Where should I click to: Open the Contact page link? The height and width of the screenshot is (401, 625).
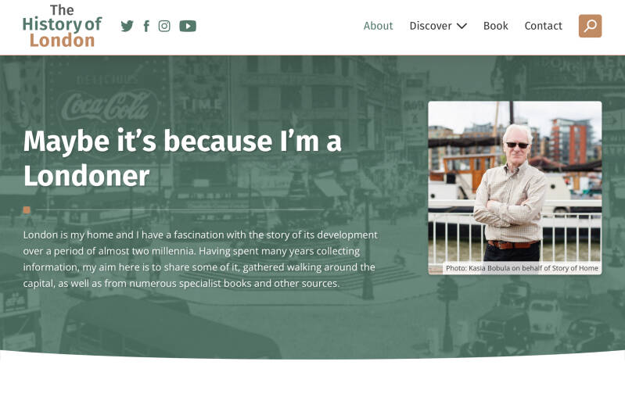pyautogui.click(x=543, y=26)
